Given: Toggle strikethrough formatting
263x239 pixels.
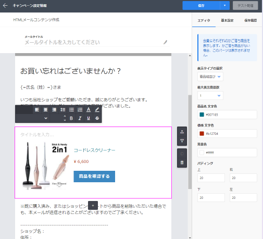Looking at the screenshot, I should (x=97, y=118).
